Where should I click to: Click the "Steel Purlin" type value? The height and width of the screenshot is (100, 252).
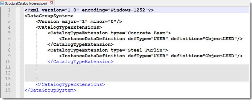point(145,50)
